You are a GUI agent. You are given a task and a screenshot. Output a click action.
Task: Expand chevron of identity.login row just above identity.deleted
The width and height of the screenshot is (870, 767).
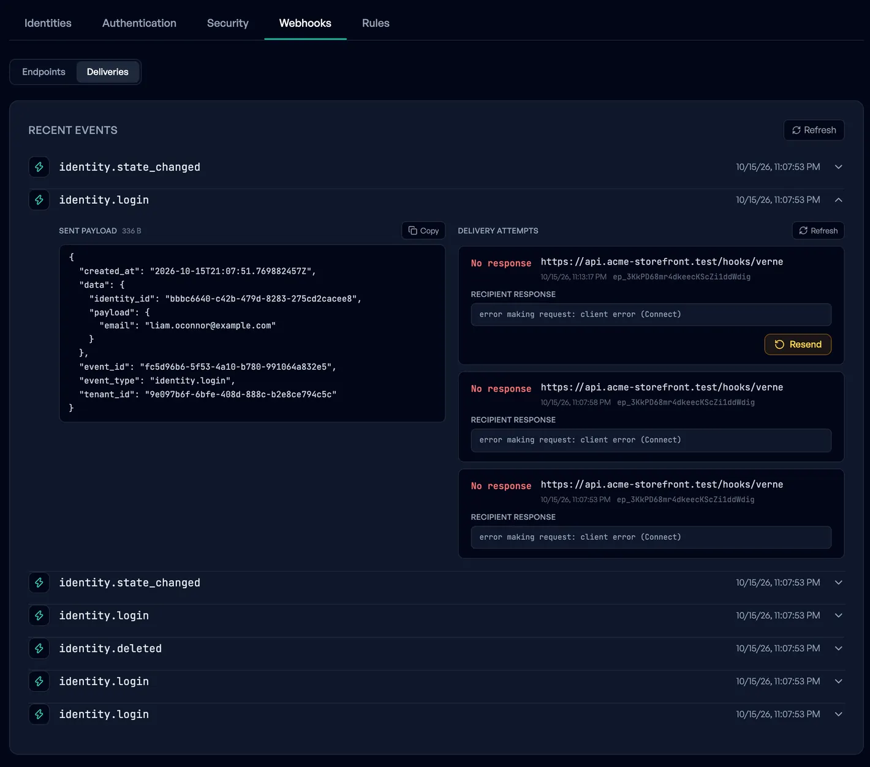point(839,615)
